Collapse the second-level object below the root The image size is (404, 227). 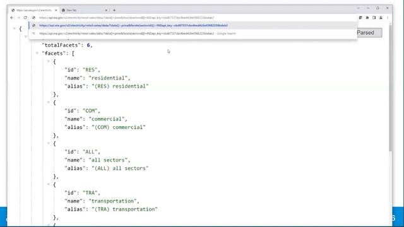(25, 37)
